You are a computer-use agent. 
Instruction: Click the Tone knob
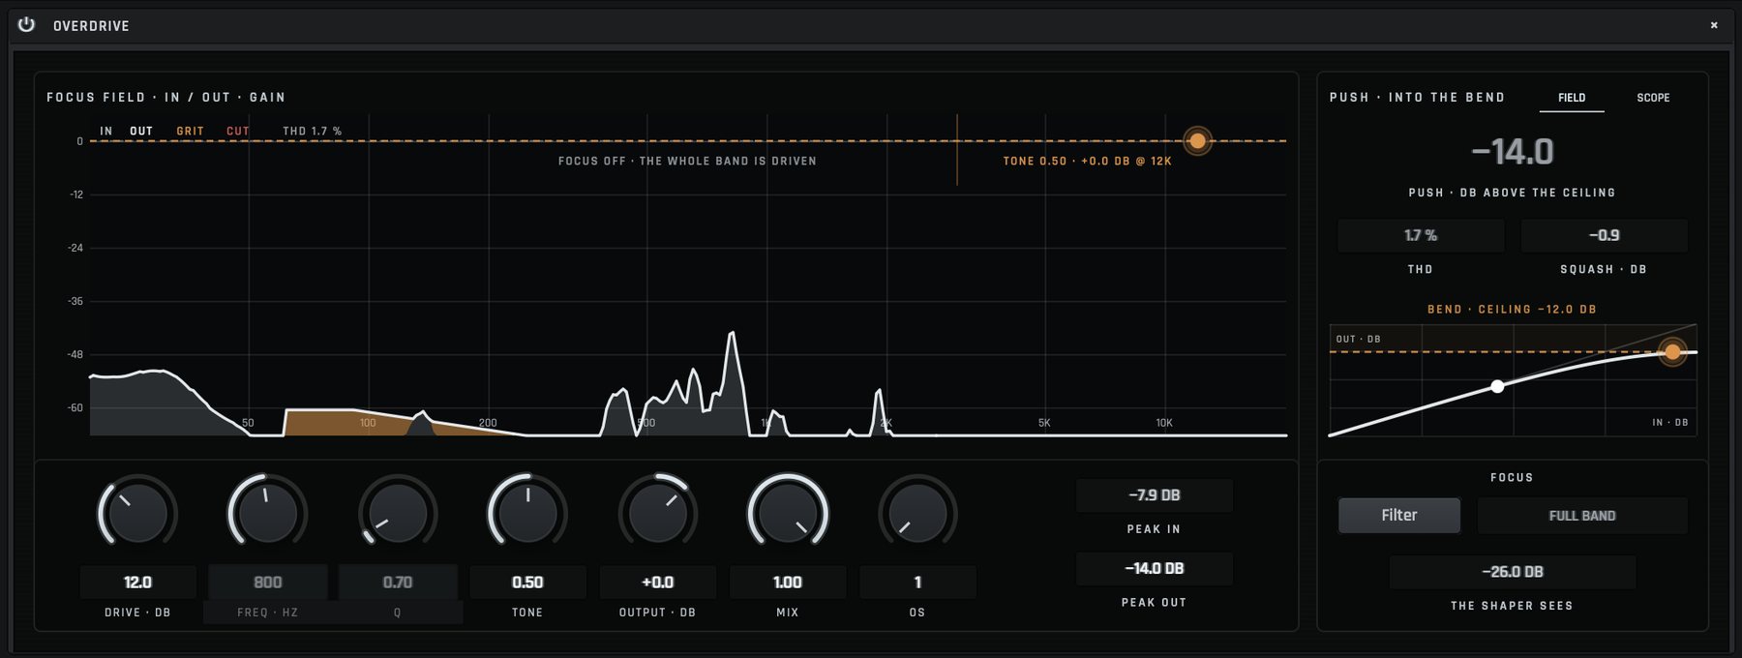(x=527, y=513)
